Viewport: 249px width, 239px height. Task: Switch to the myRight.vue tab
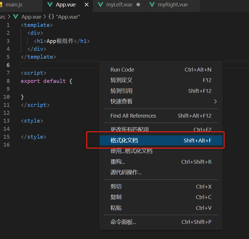tap(173, 5)
